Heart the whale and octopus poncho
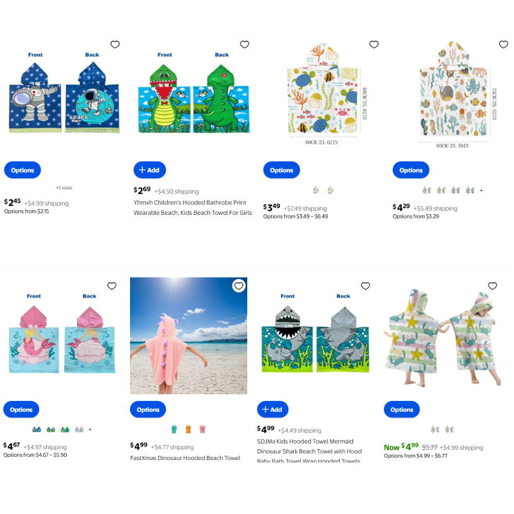This screenshot has height=514, width=514. [x=504, y=44]
